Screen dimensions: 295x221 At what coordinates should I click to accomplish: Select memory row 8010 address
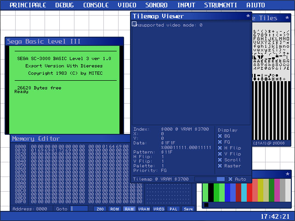click(20, 150)
